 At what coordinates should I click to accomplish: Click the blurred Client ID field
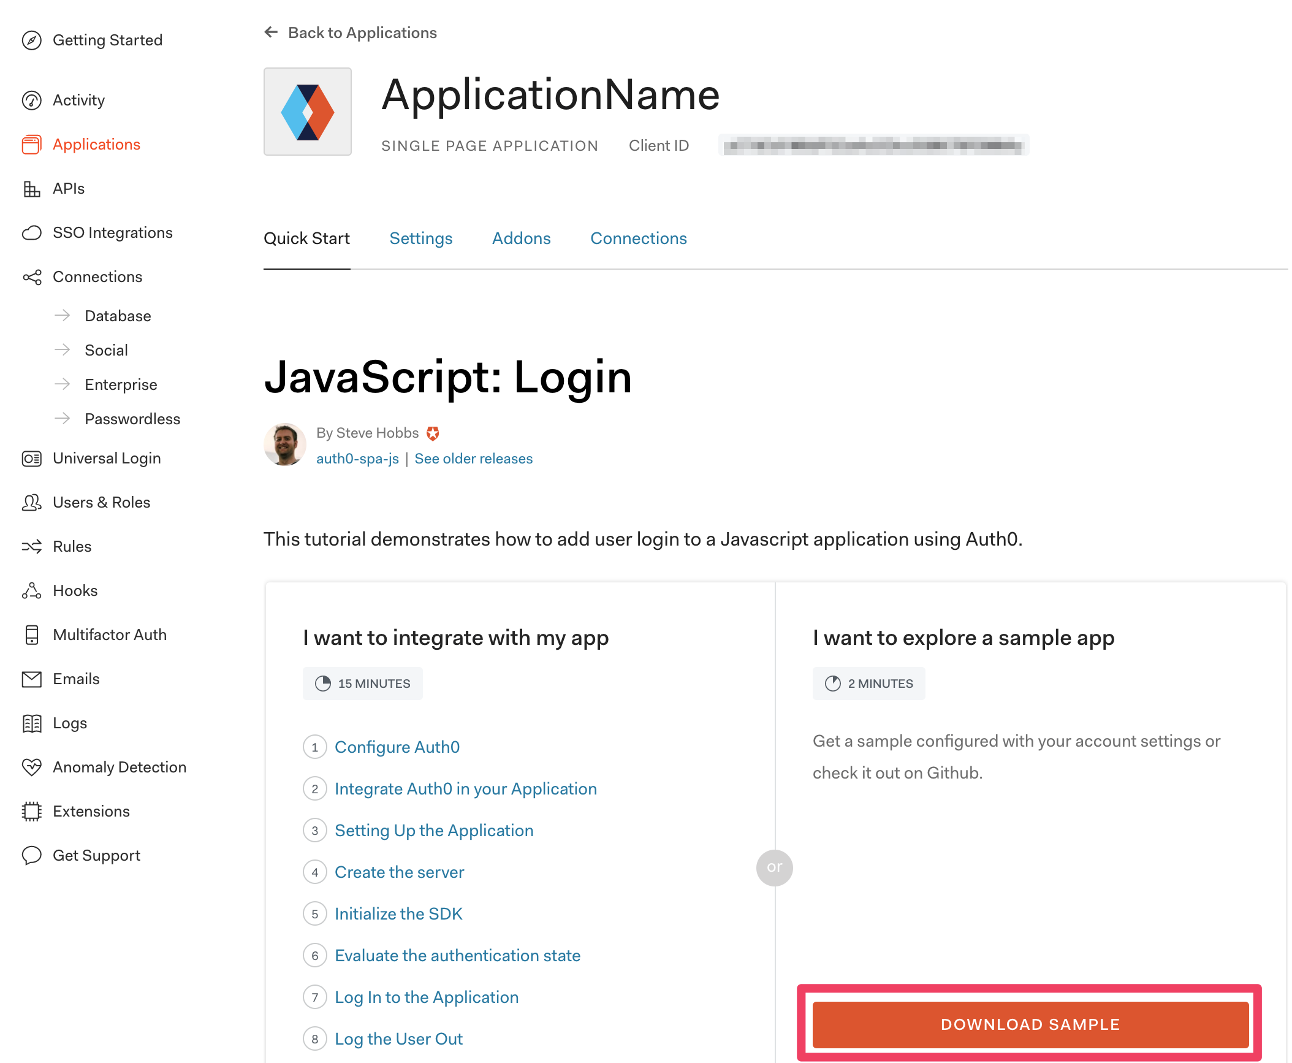pyautogui.click(x=873, y=145)
